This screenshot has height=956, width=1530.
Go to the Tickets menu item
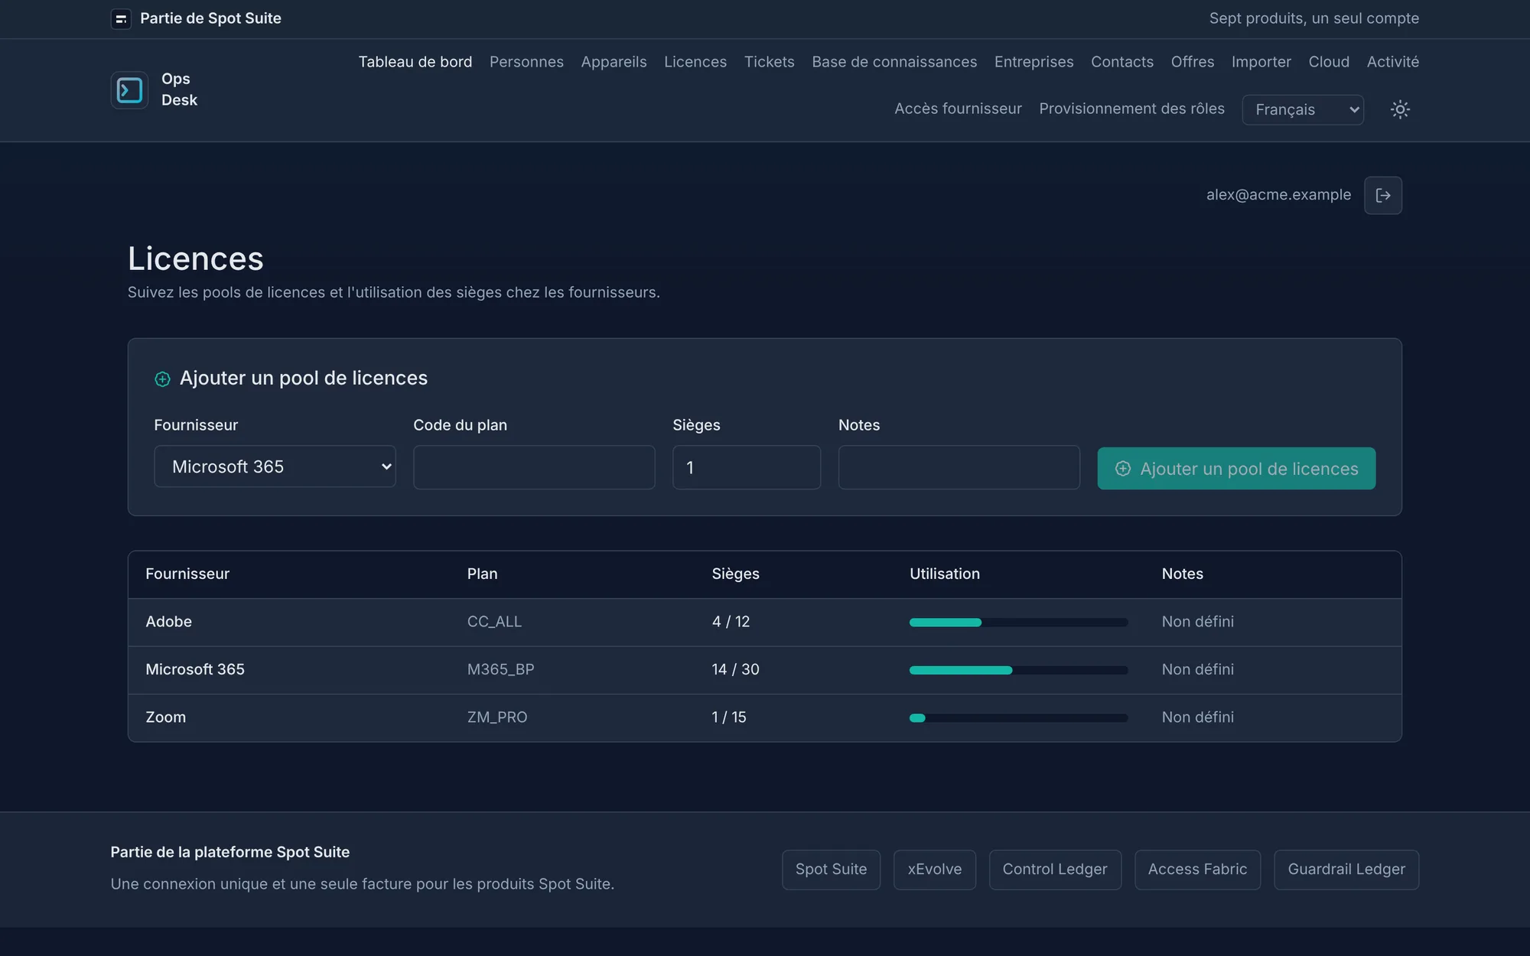coord(769,62)
